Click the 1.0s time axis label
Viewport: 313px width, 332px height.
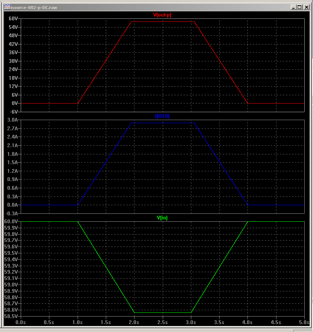tap(77, 322)
